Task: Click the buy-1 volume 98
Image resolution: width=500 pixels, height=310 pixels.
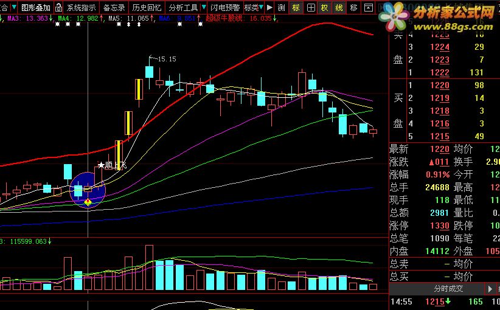Action: click(479, 85)
